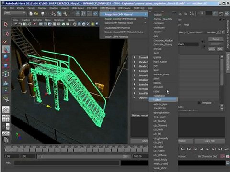Expand the Displacement Map section
Screen dimensions: 230x172
(x=135, y=80)
